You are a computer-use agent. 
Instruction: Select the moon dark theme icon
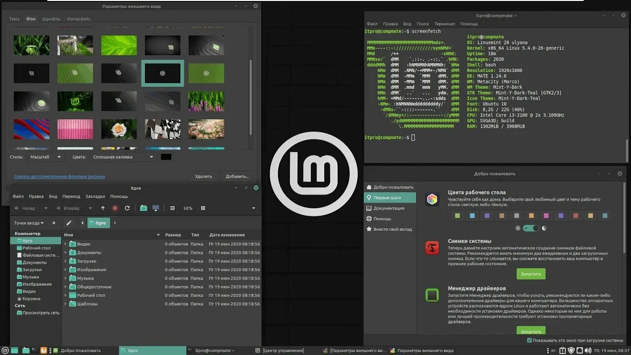coord(544,228)
